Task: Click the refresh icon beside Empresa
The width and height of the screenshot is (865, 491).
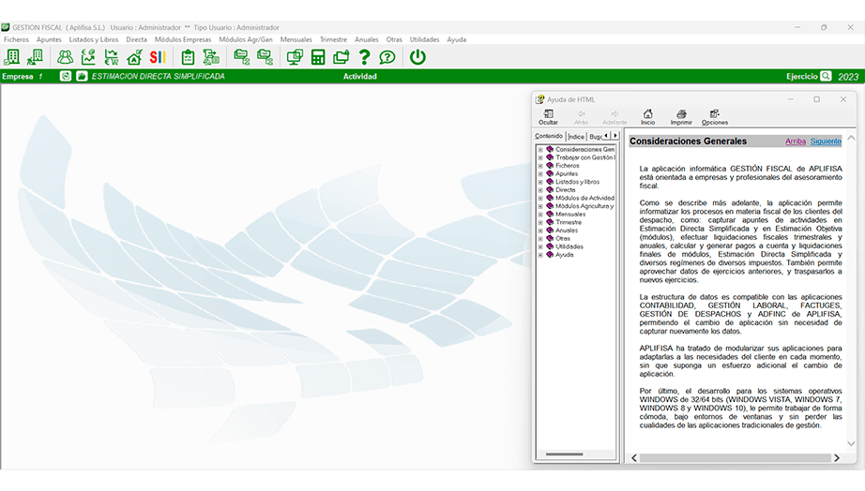Action: (x=65, y=76)
